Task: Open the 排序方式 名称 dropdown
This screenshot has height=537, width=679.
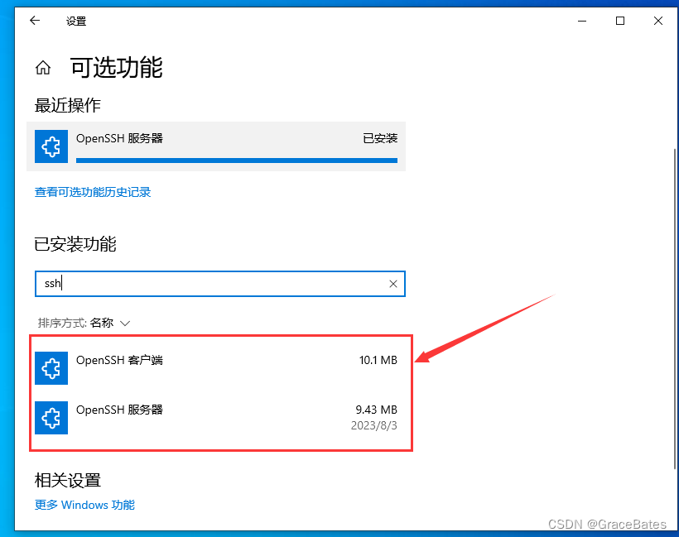Action: click(x=84, y=324)
